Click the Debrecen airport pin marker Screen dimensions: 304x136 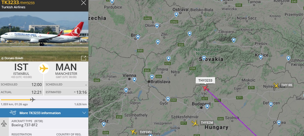point(271,104)
